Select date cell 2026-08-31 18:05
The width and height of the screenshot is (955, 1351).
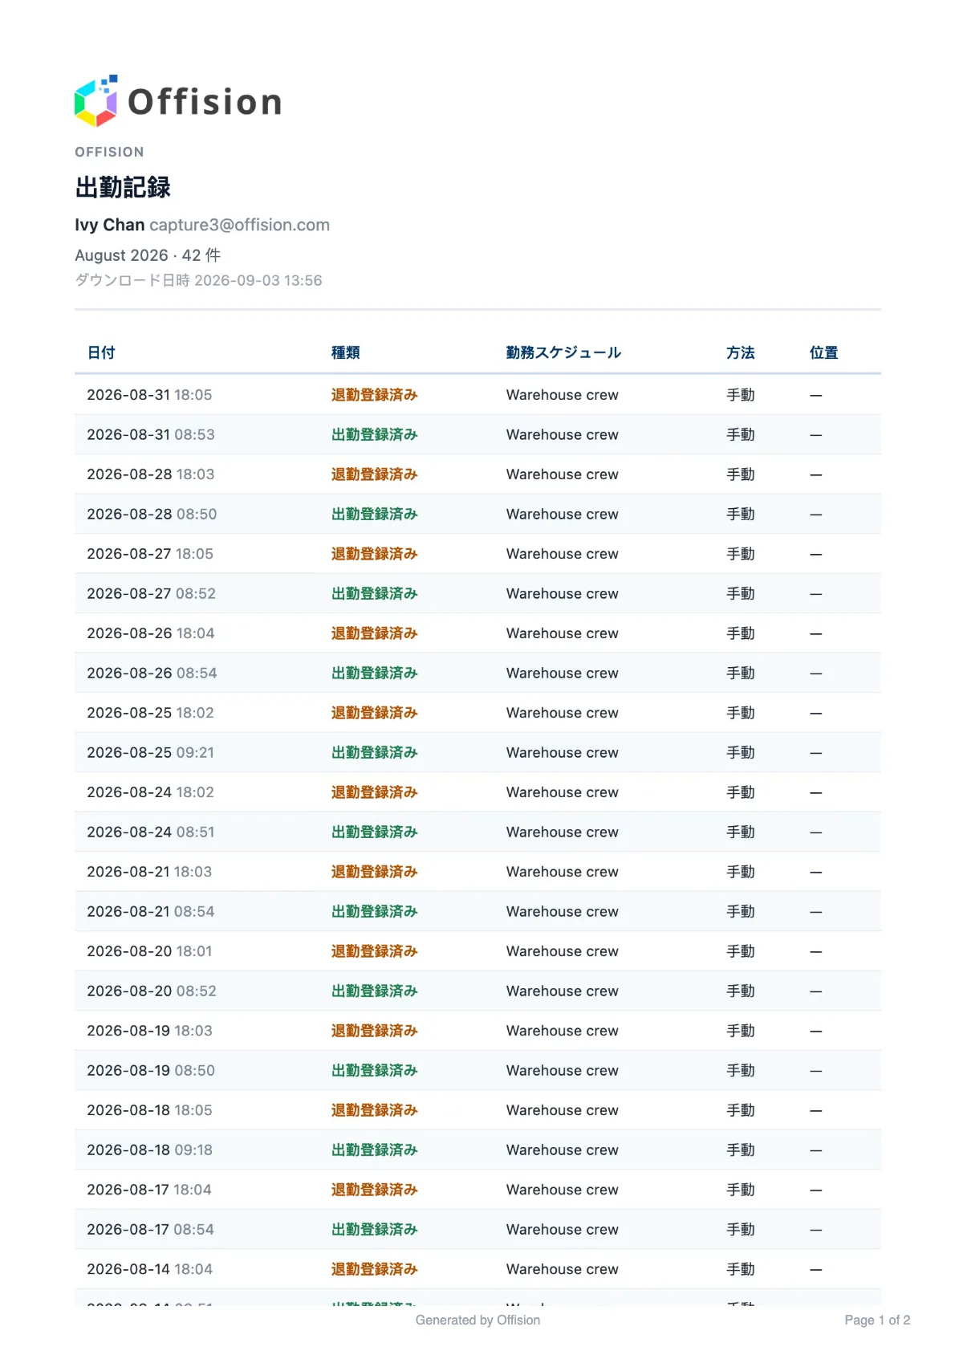[x=149, y=395]
